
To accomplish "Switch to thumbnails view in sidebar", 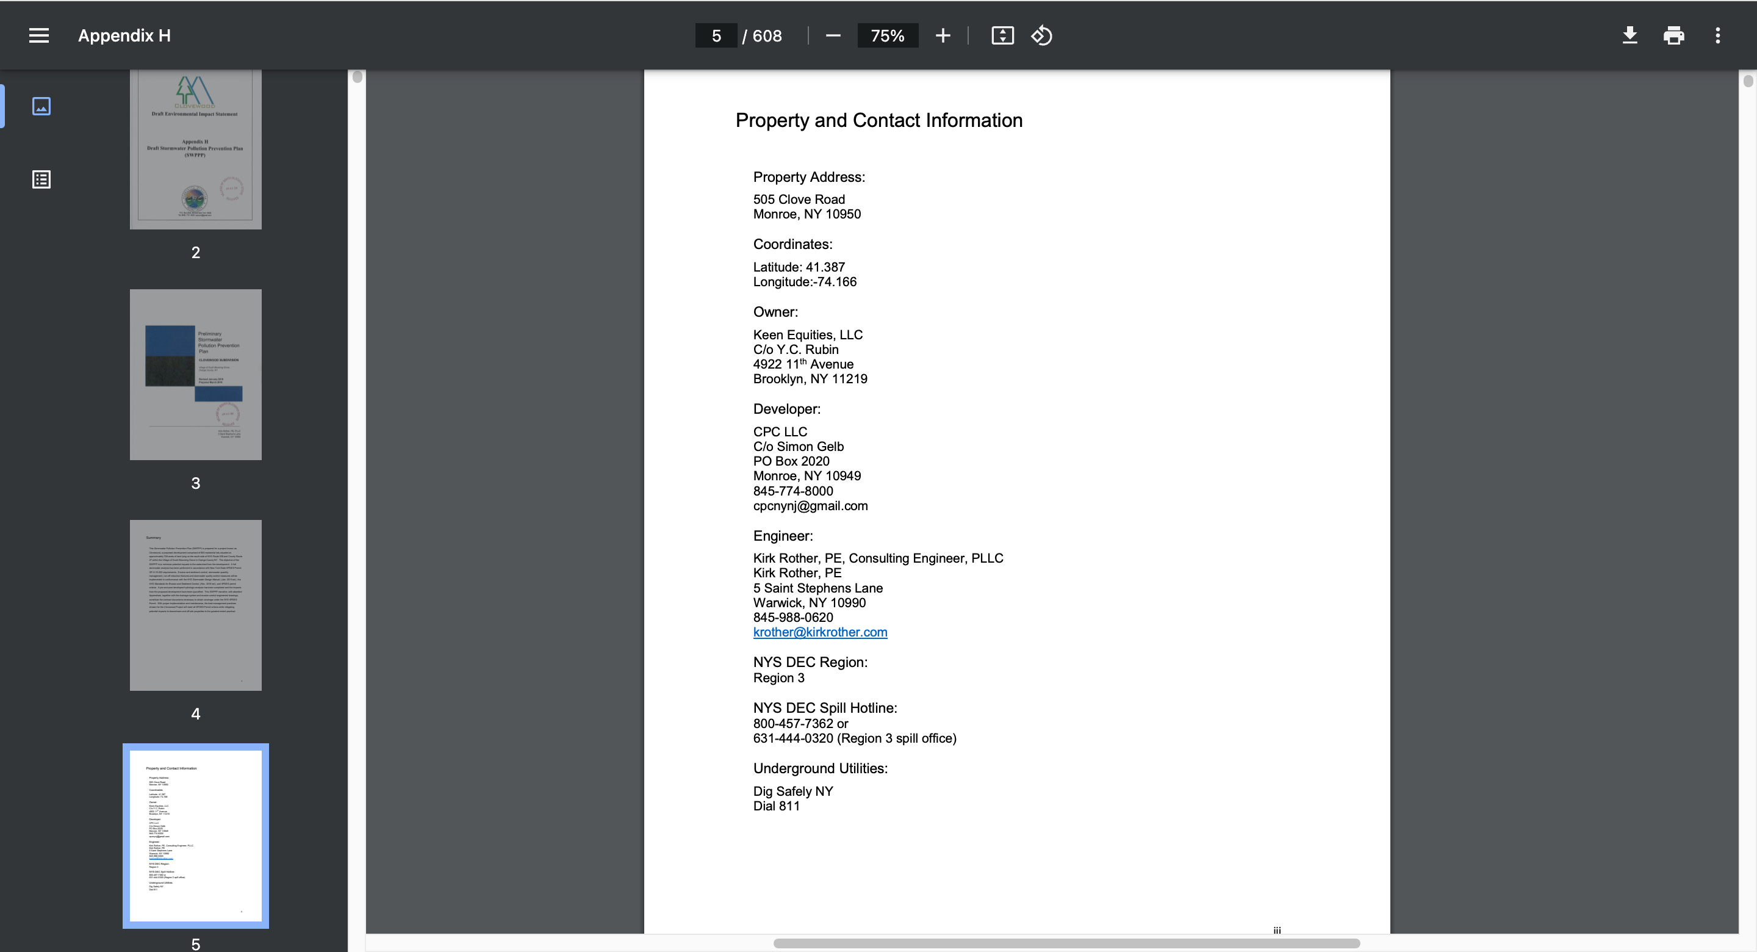I will [x=41, y=106].
